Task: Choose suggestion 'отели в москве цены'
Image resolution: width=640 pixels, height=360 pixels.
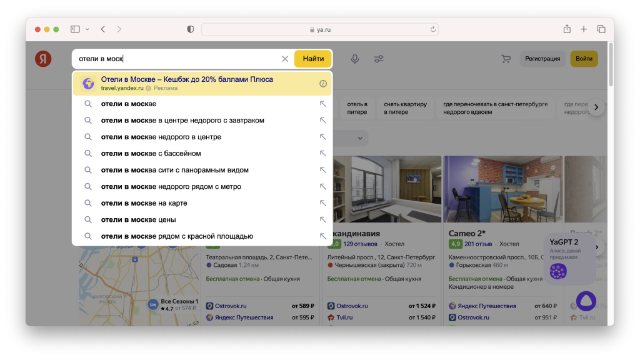Action: pos(202,219)
